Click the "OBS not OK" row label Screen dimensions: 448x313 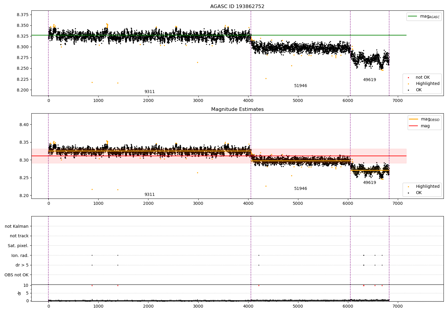point(16,275)
